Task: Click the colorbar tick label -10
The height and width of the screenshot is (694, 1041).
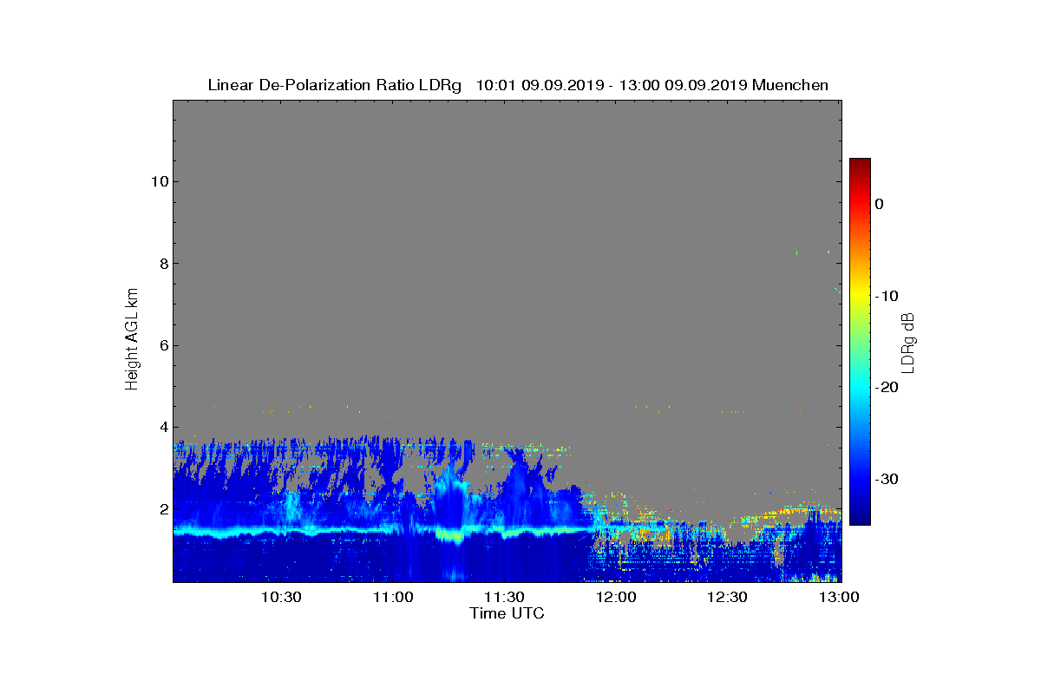Action: 887,296
